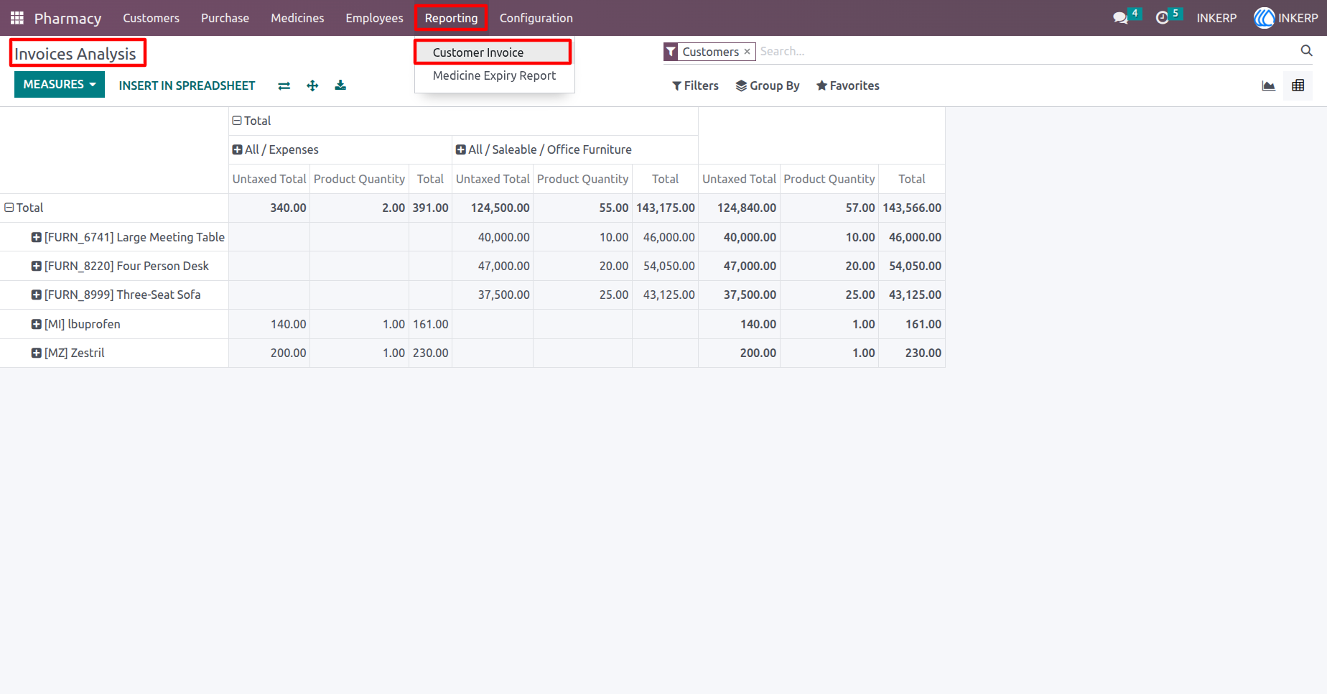Click the grand total cell 143,566.00
This screenshot has width=1327, height=694.
coord(912,208)
